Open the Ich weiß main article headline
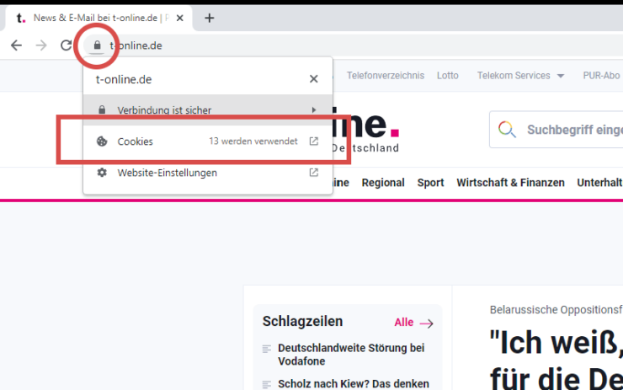The image size is (623, 390). (x=556, y=360)
